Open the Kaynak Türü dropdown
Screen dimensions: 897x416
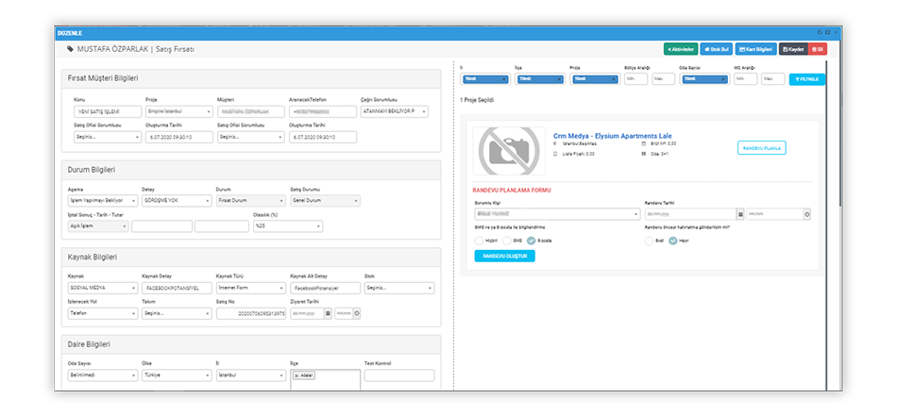[248, 288]
